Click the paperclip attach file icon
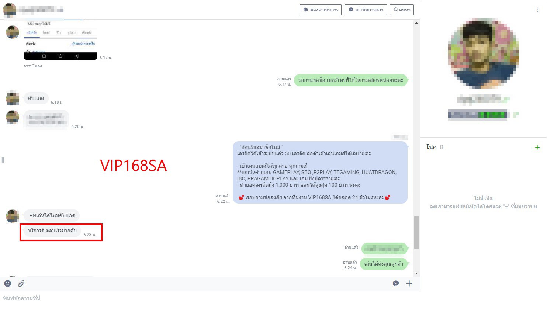547x319 pixels. pos(21,283)
